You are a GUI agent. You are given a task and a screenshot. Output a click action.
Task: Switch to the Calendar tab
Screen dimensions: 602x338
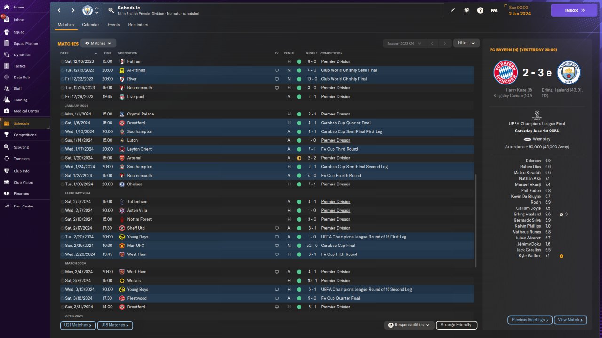tap(90, 25)
